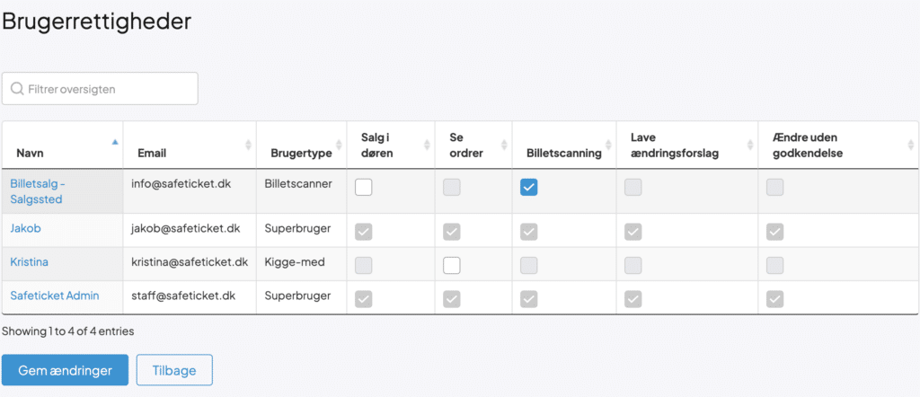This screenshot has width=920, height=397.
Task: Sort by Email column sort arrows
Action: click(248, 145)
